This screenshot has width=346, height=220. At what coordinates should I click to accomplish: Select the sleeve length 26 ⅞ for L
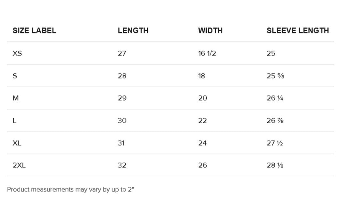point(275,121)
